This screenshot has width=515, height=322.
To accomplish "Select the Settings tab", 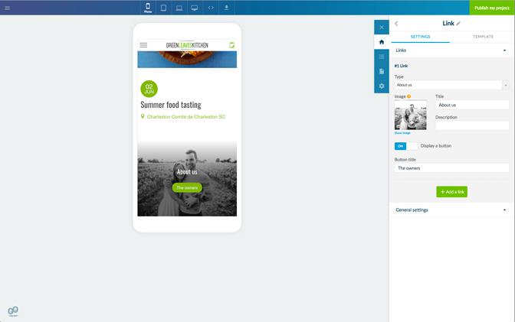I will pyautogui.click(x=420, y=37).
